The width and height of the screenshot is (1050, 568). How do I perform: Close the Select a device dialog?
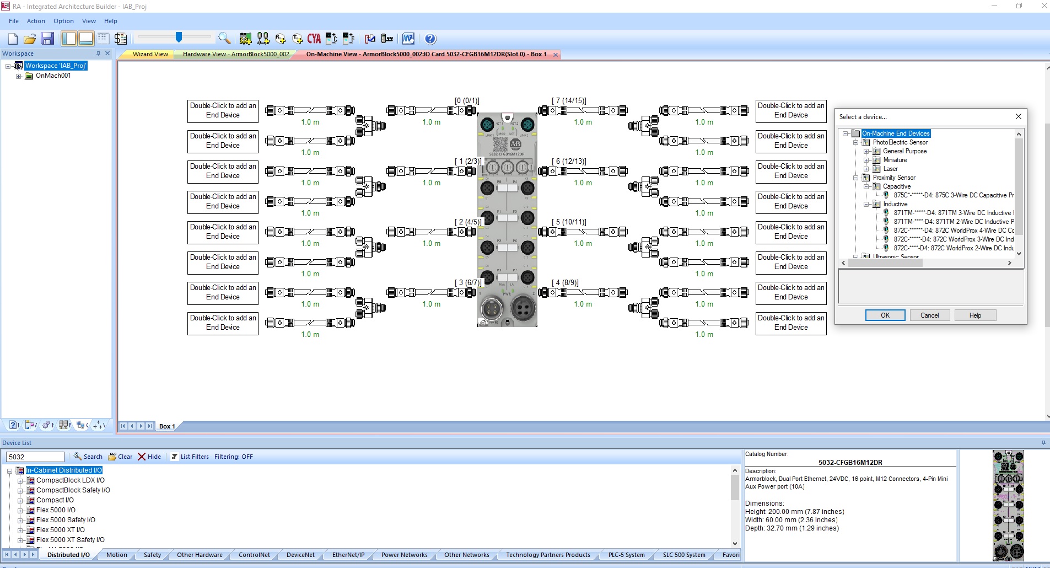(1019, 116)
